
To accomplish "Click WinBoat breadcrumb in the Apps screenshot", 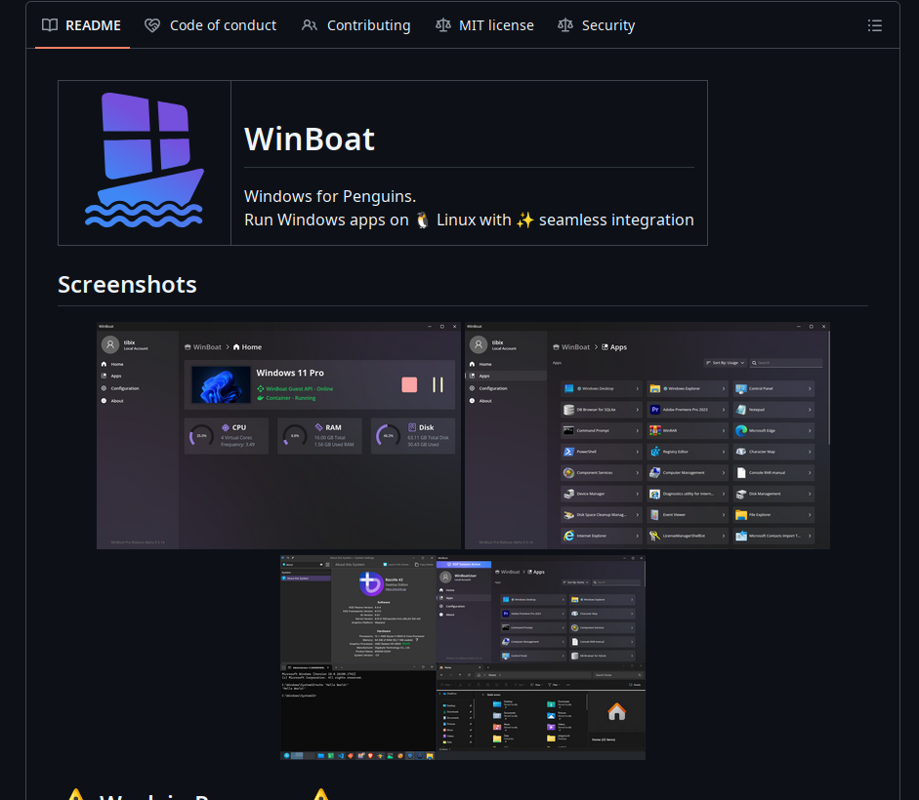I will pyautogui.click(x=571, y=347).
